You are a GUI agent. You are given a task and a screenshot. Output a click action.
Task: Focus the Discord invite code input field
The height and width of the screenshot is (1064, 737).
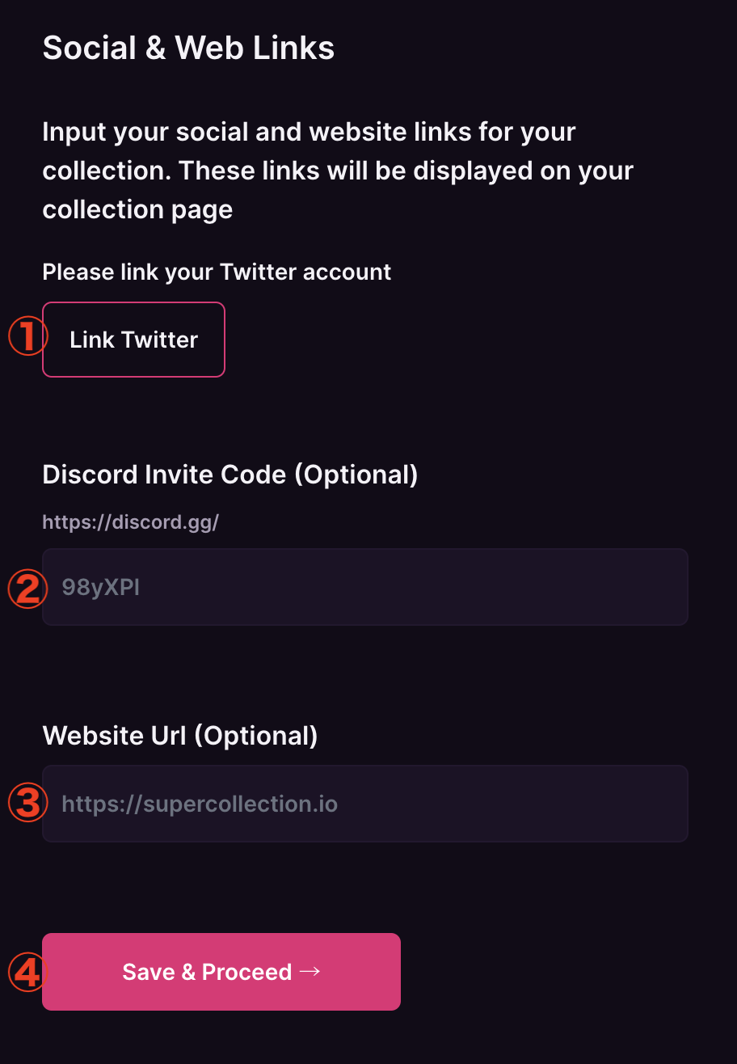pyautogui.click(x=365, y=587)
